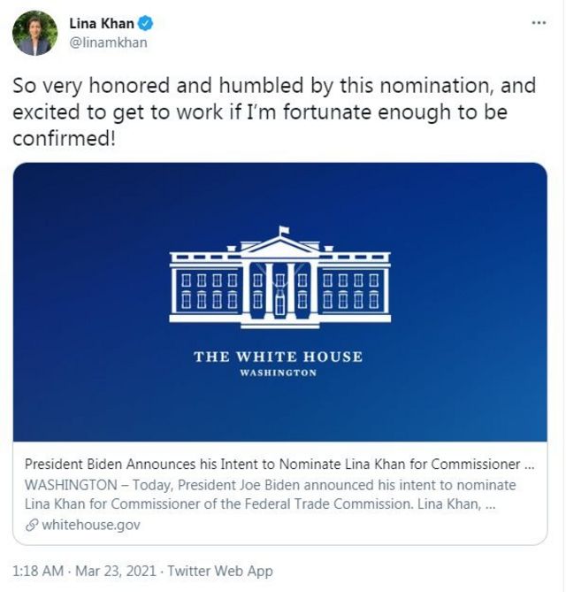Click the White House building logo
The height and width of the screenshot is (592, 566).
(279, 279)
